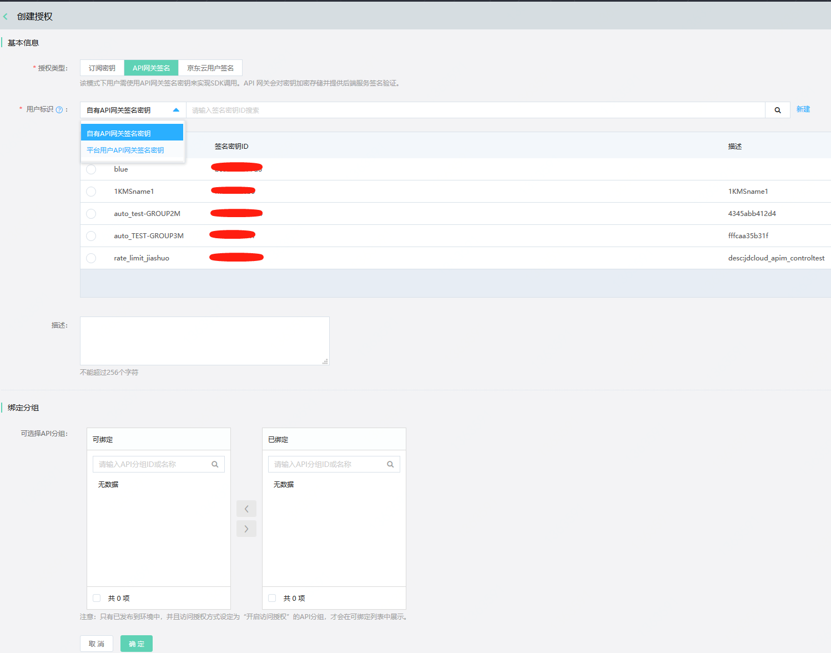Image resolution: width=831 pixels, height=653 pixels.
Task: Click the back arrow beside 创建授权
Action: (x=6, y=16)
